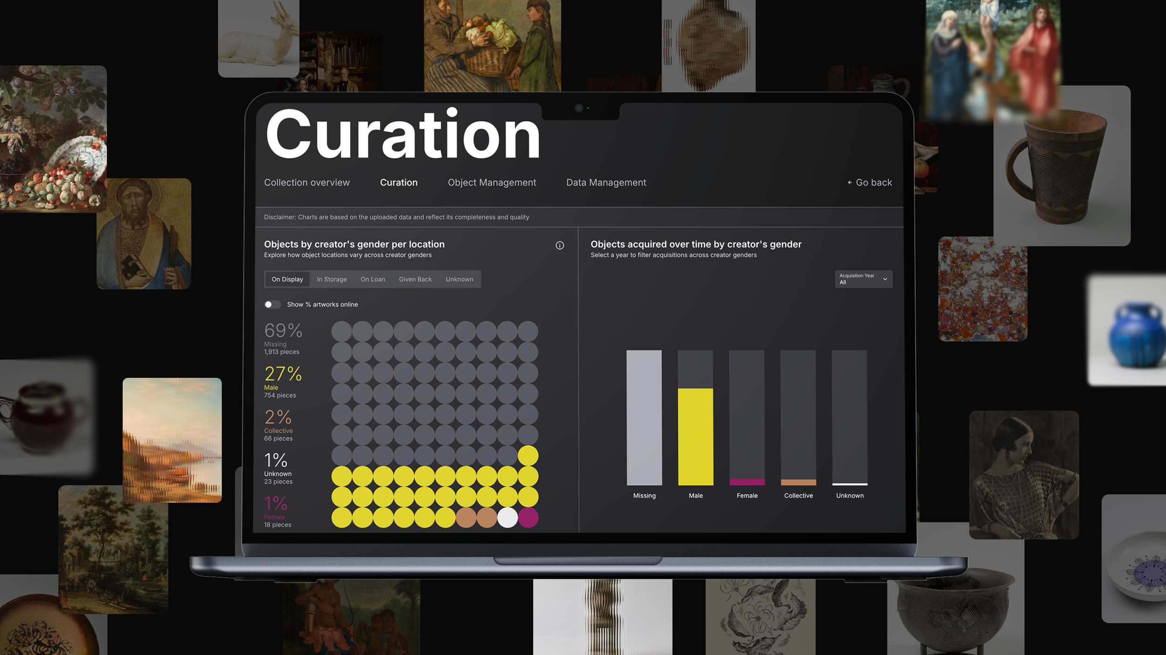Image resolution: width=1166 pixels, height=655 pixels.
Task: Click the info icon beside gender per location
Action: coord(560,246)
